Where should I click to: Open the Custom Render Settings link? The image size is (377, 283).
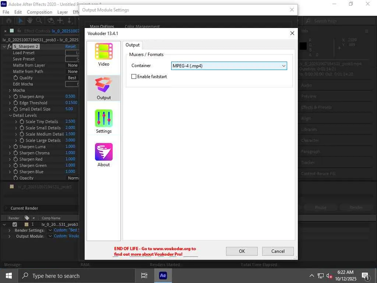coord(66,230)
